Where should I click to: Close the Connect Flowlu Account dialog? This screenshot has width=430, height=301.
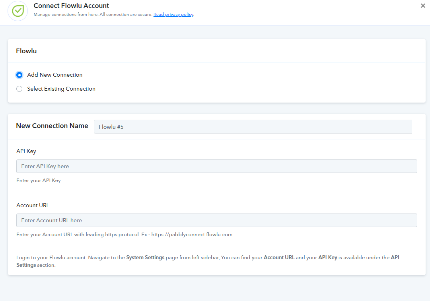(x=423, y=6)
